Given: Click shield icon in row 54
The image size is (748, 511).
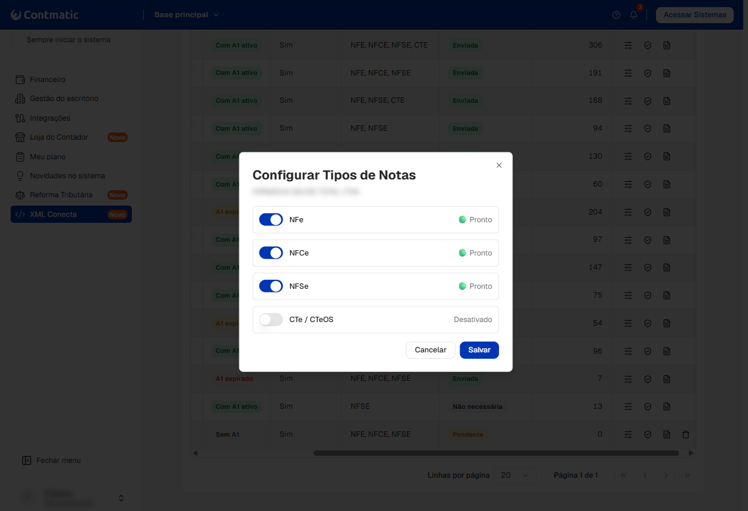Looking at the screenshot, I should [648, 323].
